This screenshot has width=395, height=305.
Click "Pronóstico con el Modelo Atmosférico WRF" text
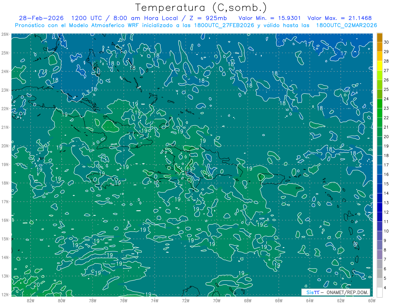[77, 25]
